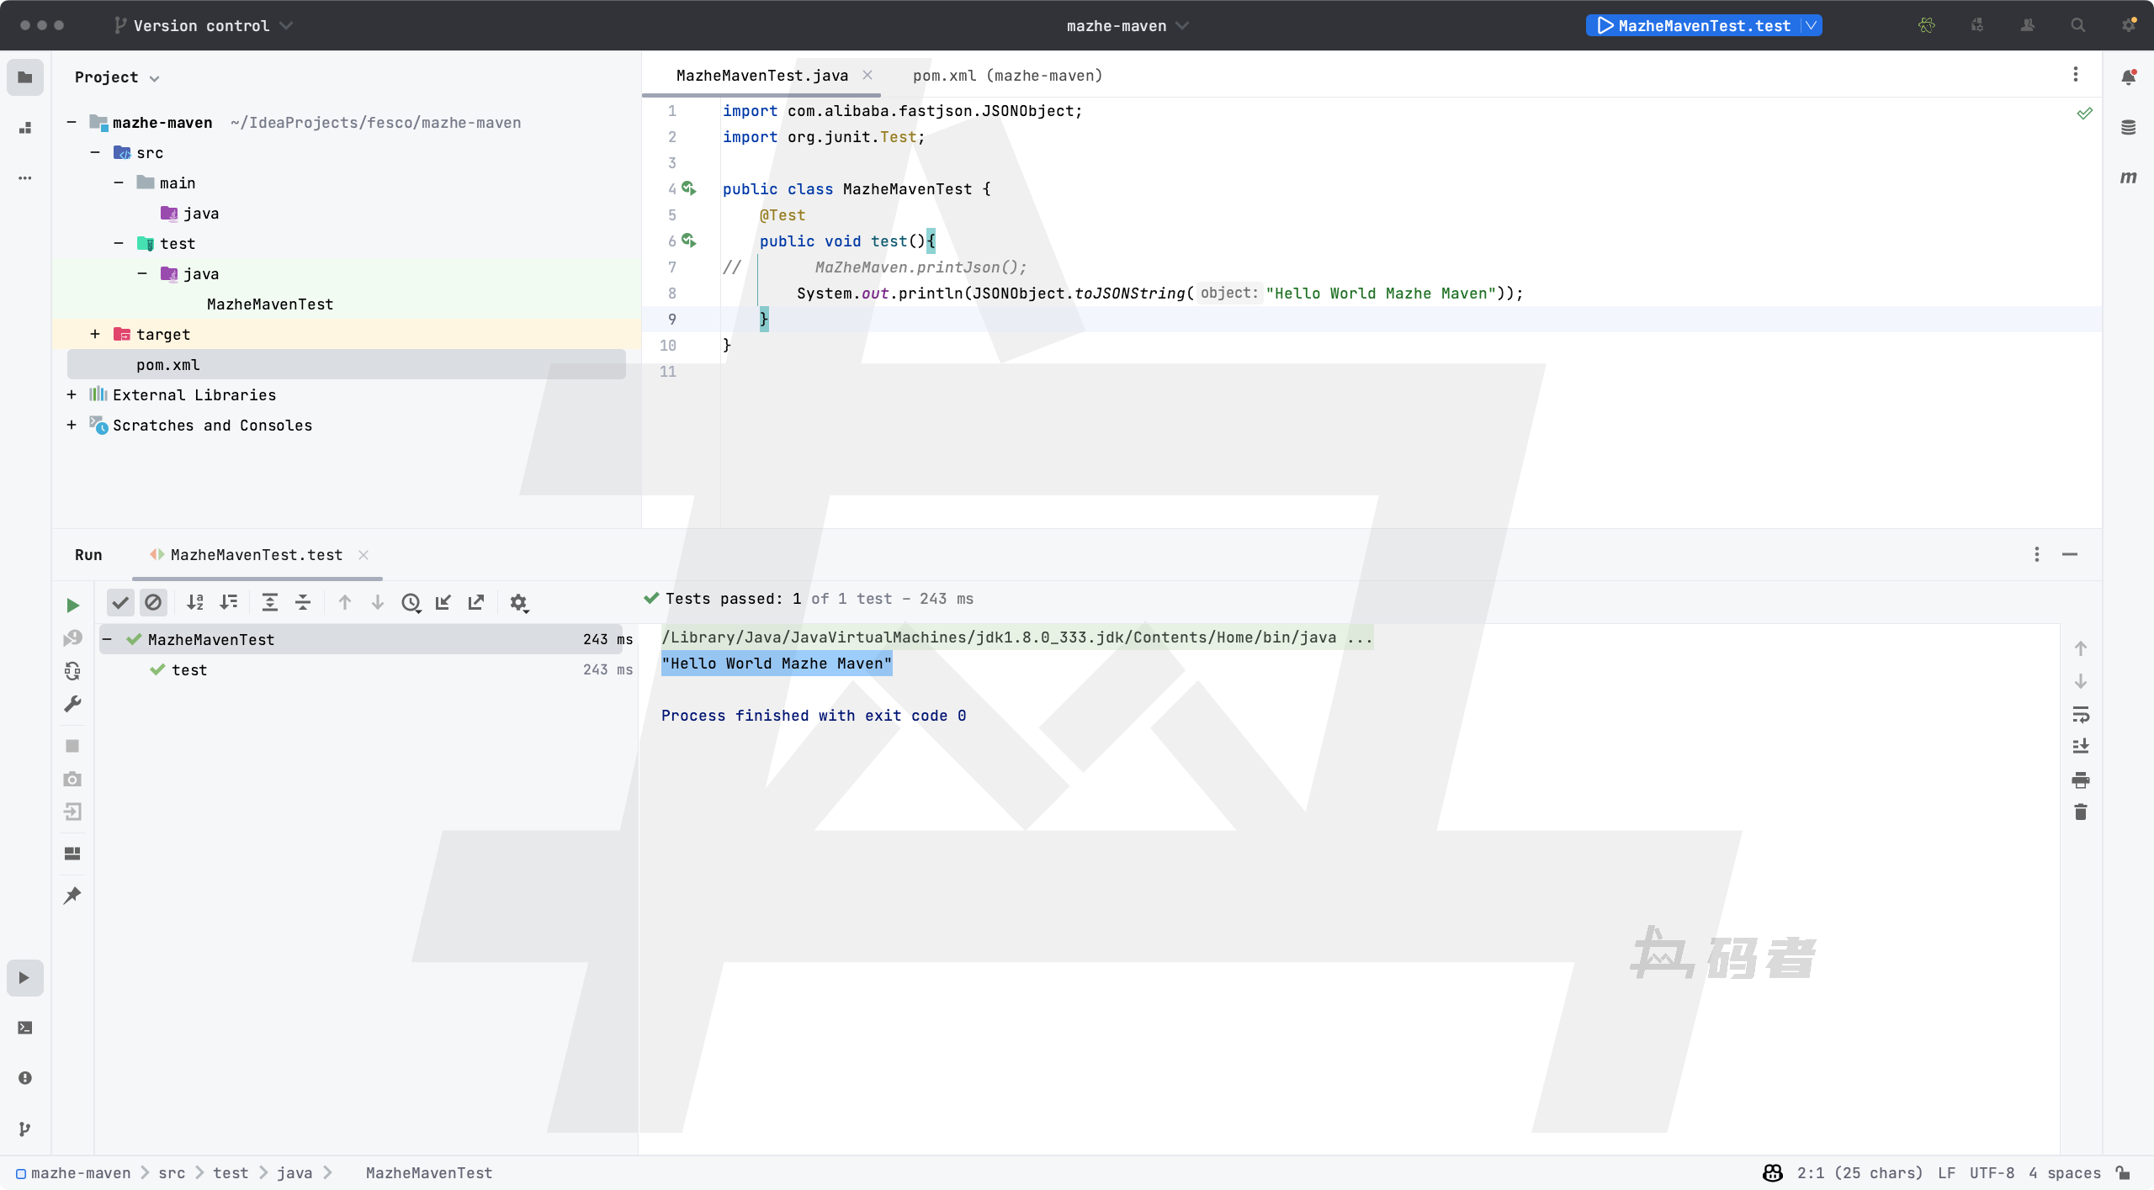Expand the target folder in project tree
The height and width of the screenshot is (1190, 2154).
[95, 335]
